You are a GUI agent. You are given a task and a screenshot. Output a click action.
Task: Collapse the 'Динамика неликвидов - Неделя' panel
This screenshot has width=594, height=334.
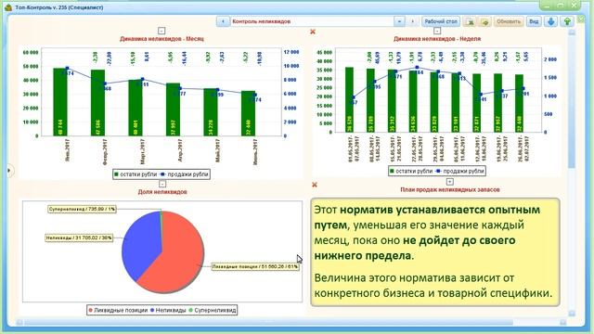[x=437, y=31]
